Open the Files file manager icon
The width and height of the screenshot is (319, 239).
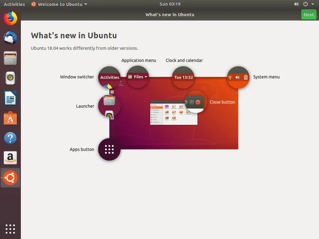(x=10, y=58)
